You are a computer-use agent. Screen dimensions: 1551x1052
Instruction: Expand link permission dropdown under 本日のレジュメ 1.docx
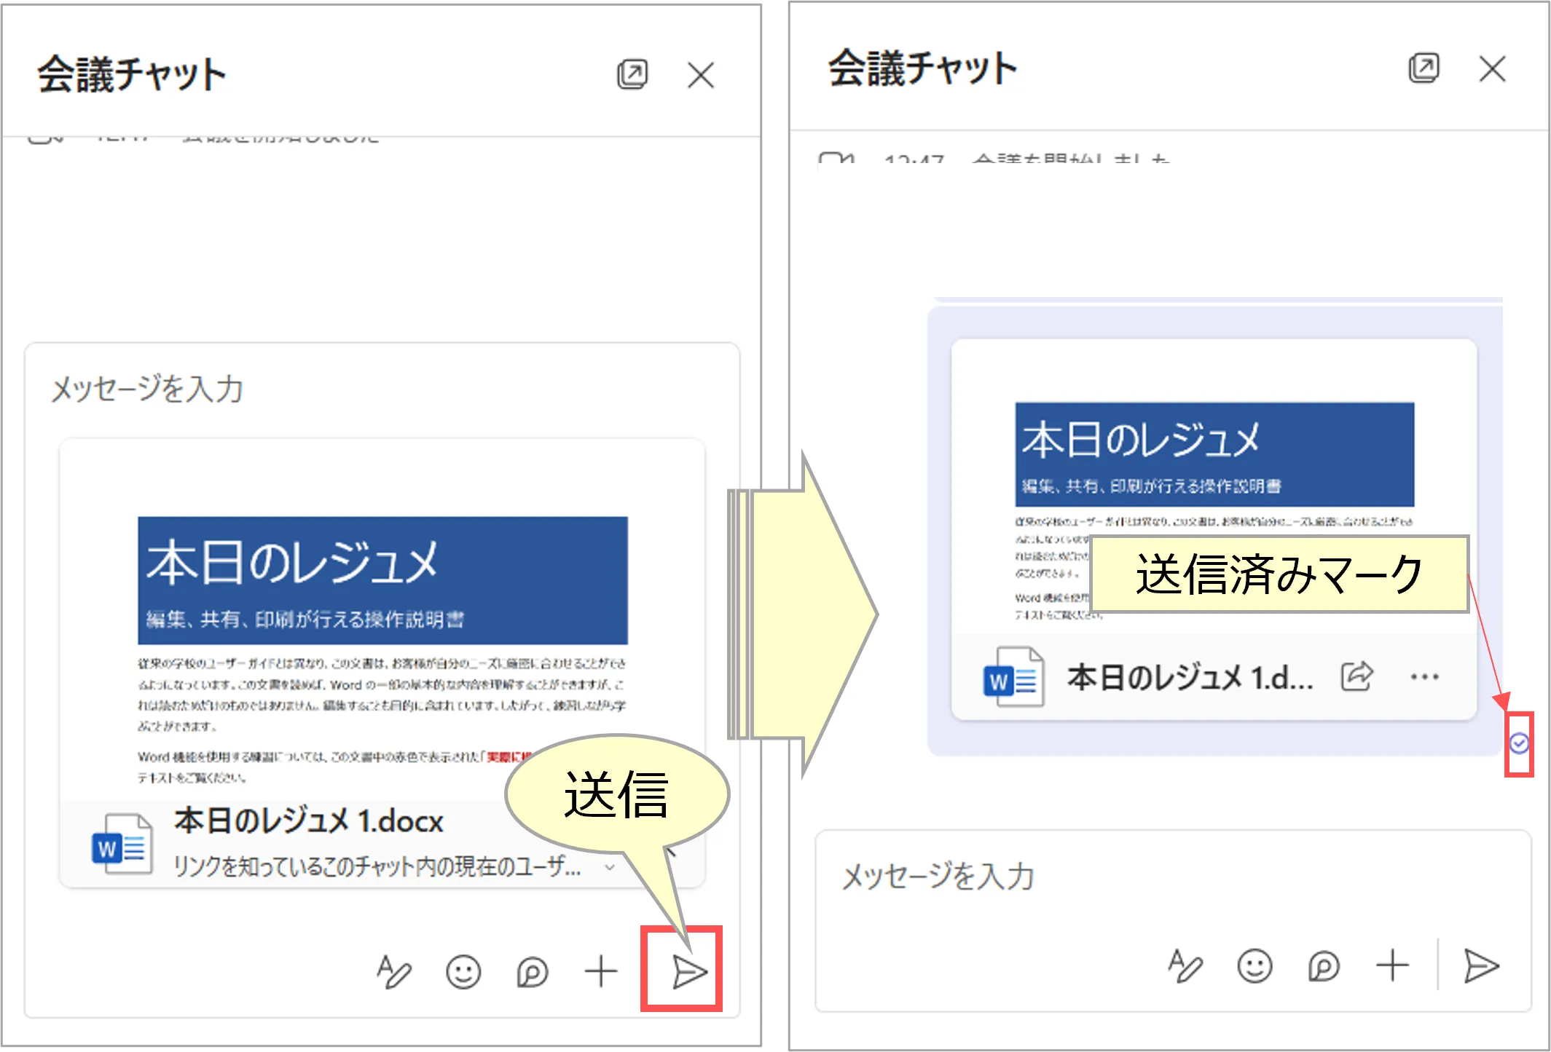click(610, 867)
